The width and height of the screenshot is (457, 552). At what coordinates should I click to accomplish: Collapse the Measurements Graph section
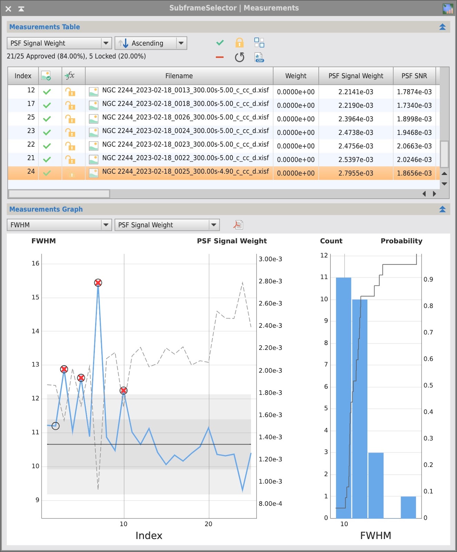pos(442,209)
